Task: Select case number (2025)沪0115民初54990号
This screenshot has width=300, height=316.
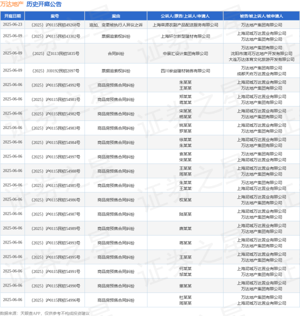Action: coord(56,286)
